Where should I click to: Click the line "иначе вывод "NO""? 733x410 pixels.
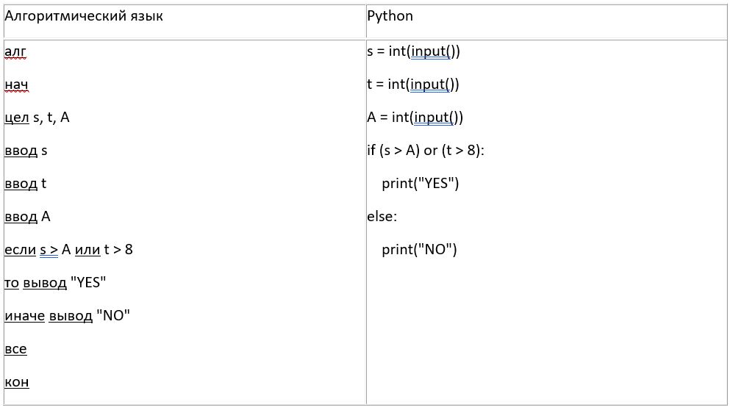coord(67,316)
